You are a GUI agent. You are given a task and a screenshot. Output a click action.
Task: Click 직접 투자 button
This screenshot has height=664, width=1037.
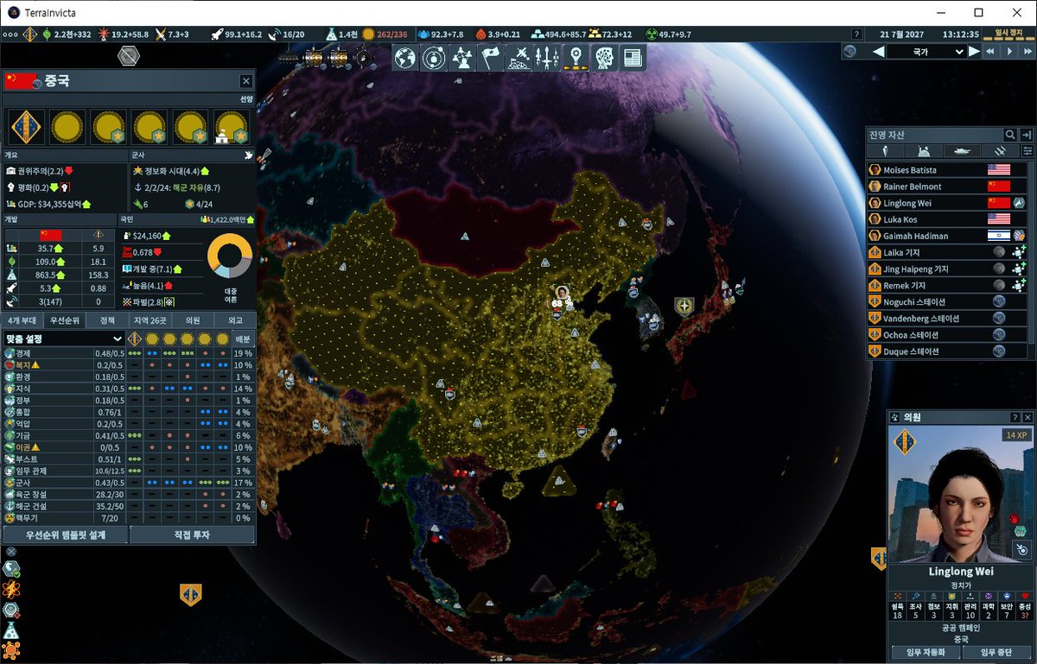pyautogui.click(x=192, y=534)
